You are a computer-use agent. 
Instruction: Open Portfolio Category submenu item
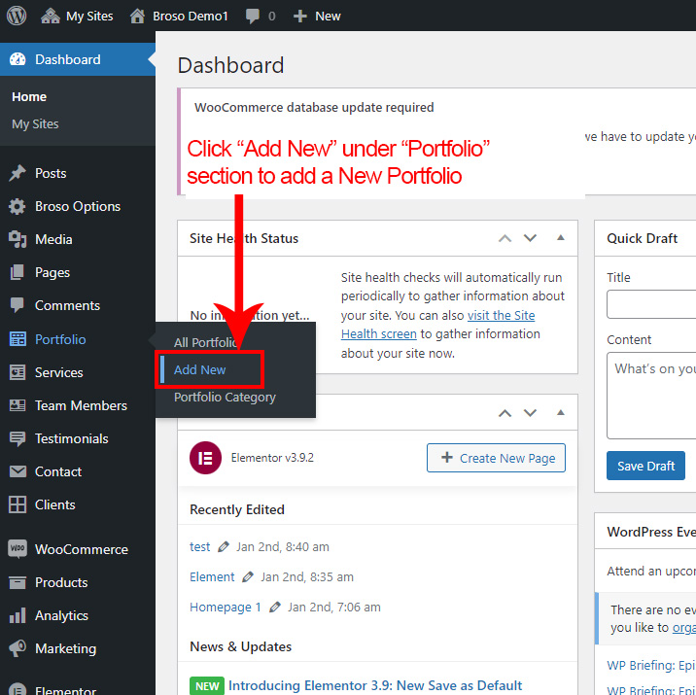tap(225, 397)
